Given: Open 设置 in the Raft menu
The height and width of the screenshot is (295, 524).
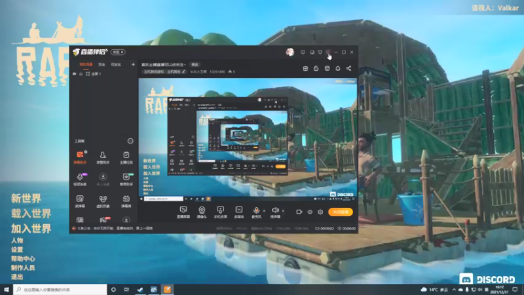Looking at the screenshot, I should (x=17, y=250).
